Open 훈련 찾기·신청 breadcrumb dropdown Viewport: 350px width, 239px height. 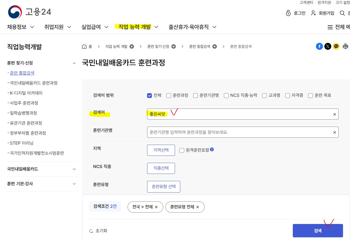(x=174, y=46)
